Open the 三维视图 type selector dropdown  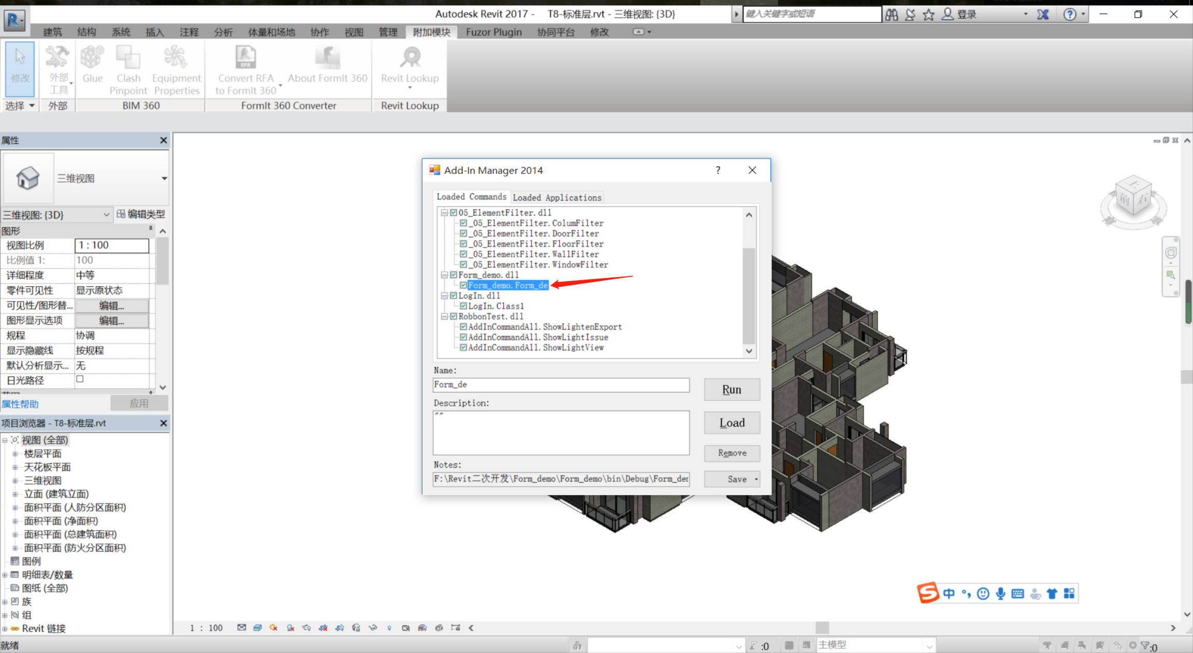coord(164,179)
